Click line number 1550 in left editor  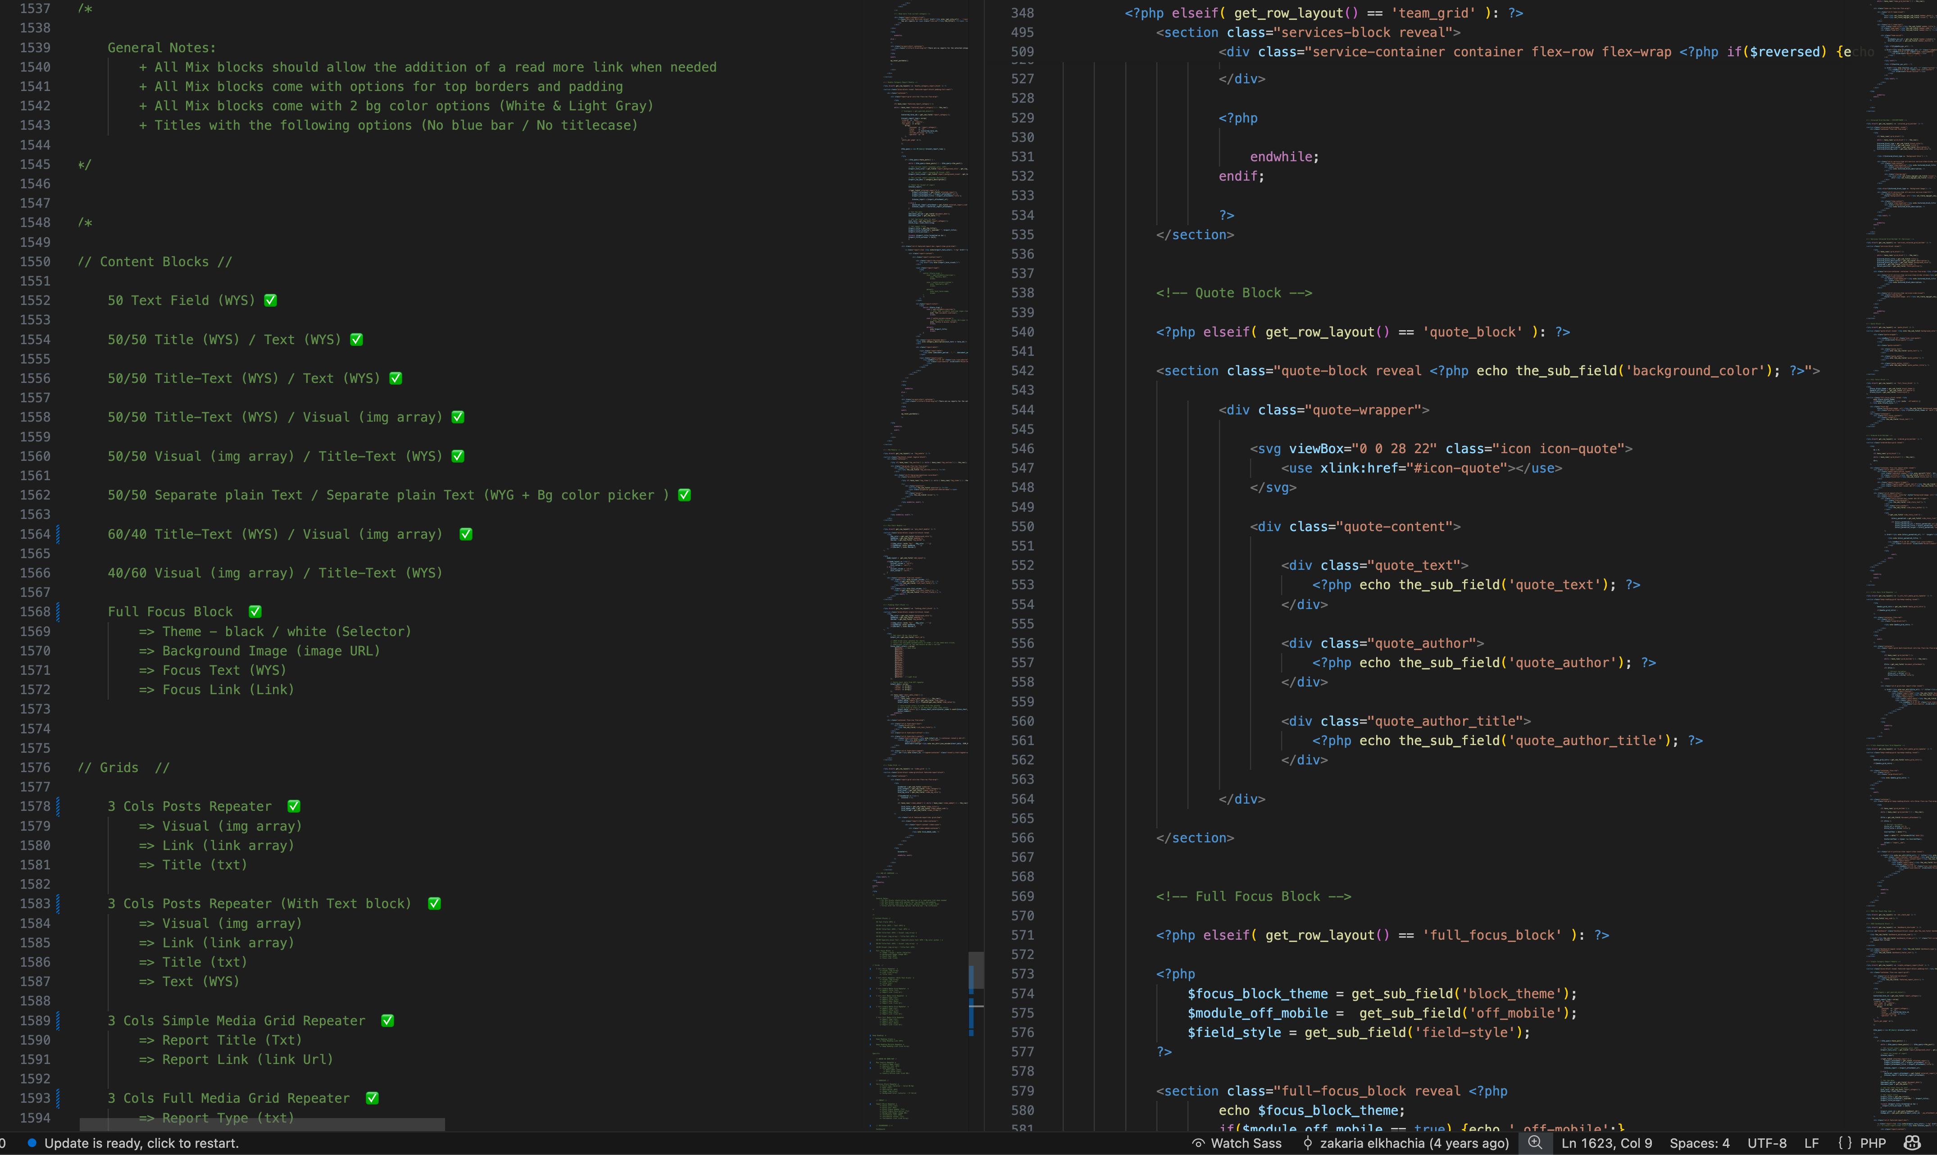[x=35, y=262]
